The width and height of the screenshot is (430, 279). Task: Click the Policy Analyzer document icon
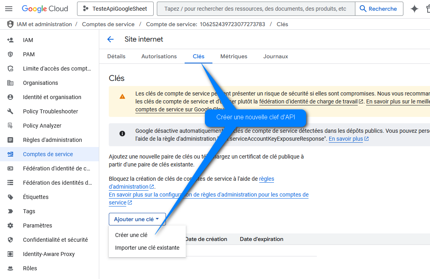(10, 125)
